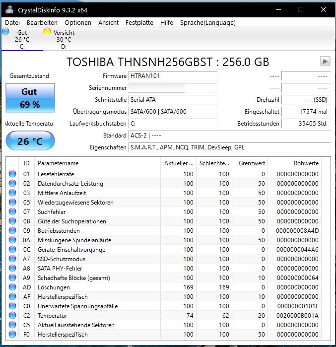Open the Datei menu
336x347 pixels.
pyautogui.click(x=12, y=22)
